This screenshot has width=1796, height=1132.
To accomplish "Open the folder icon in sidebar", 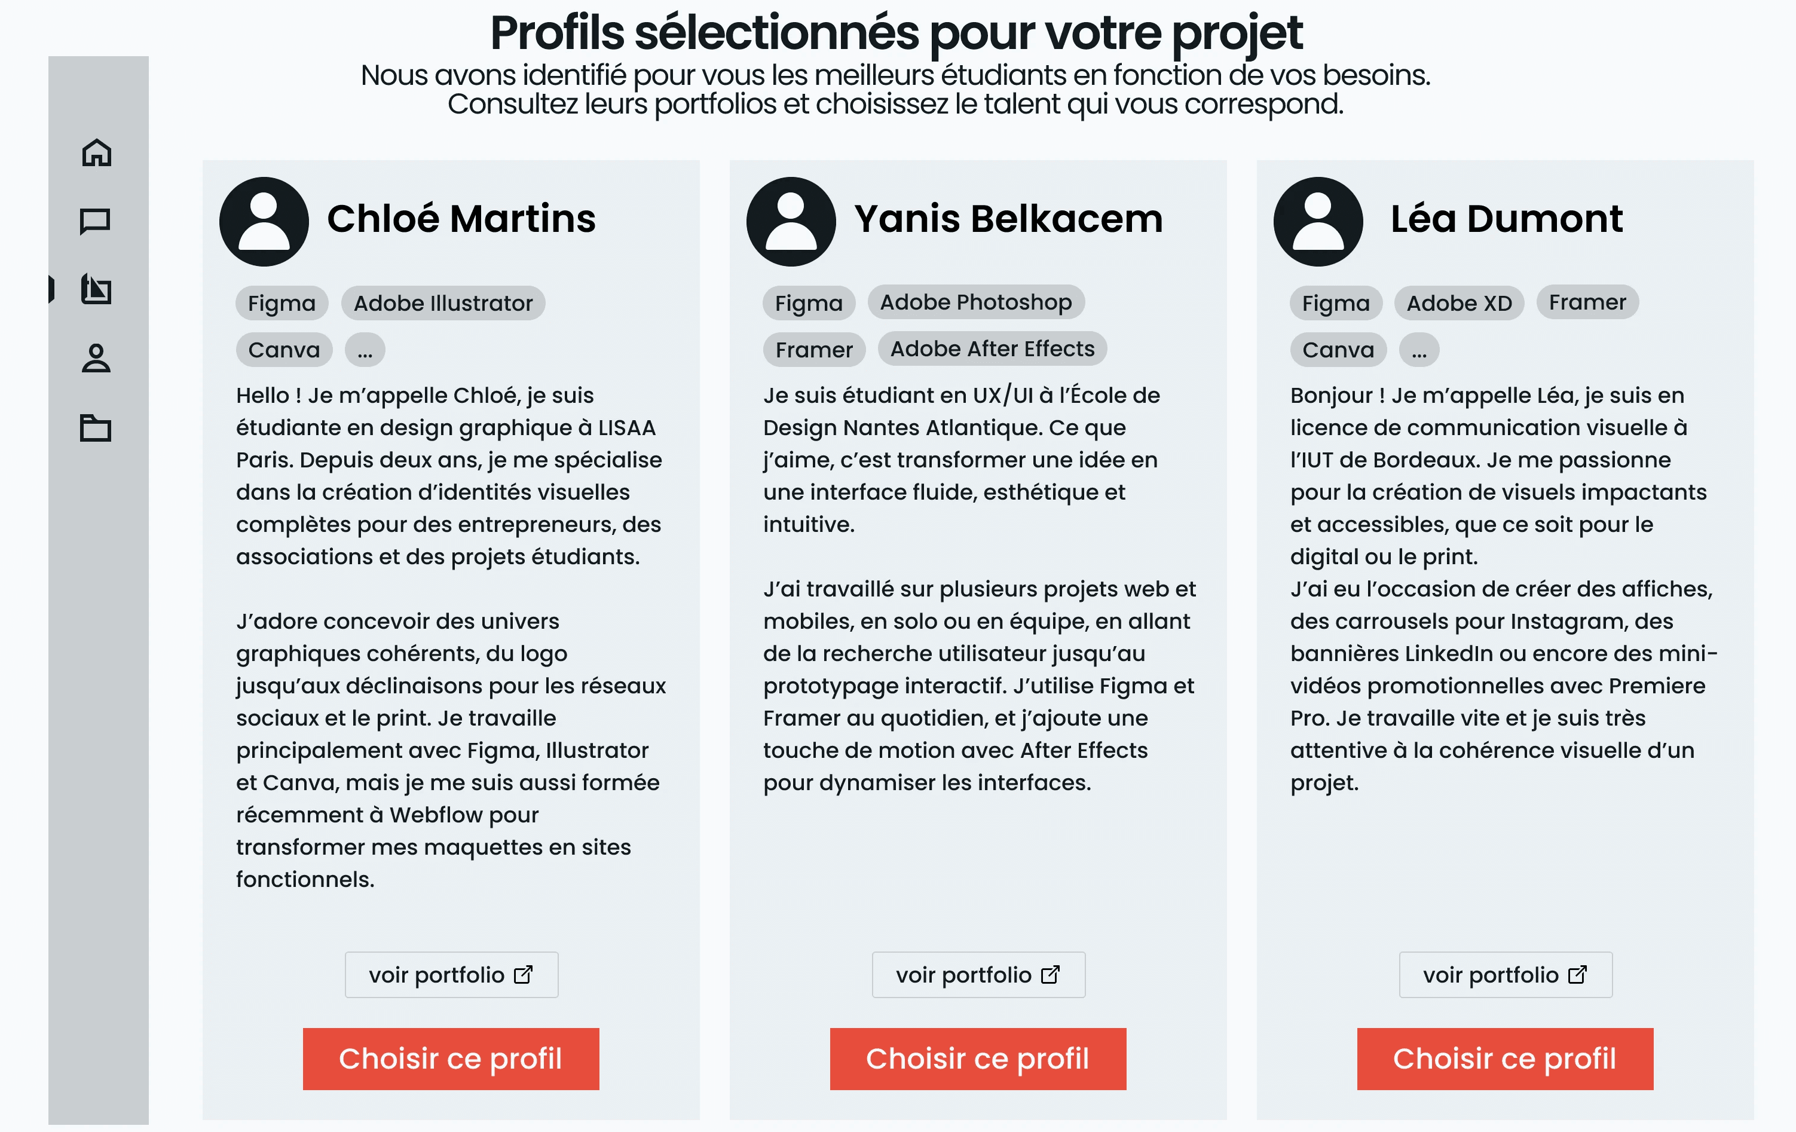I will point(96,427).
